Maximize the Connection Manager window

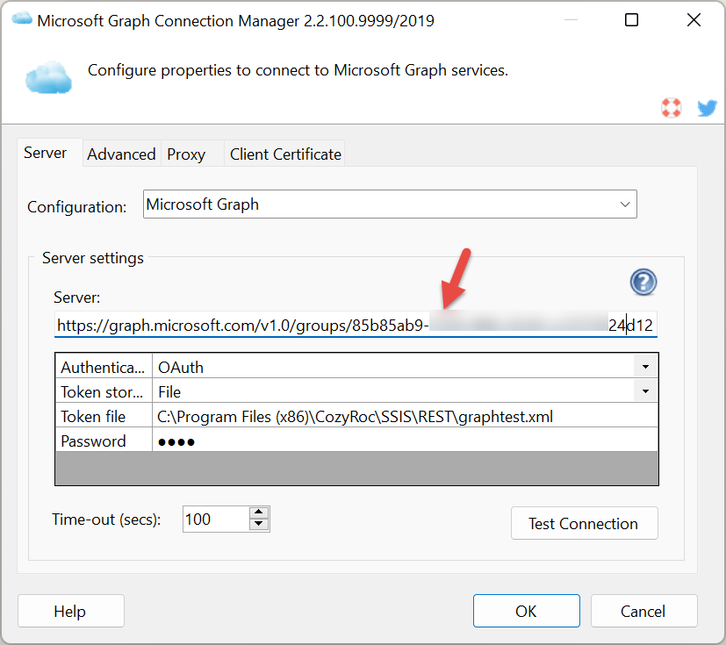(x=631, y=20)
